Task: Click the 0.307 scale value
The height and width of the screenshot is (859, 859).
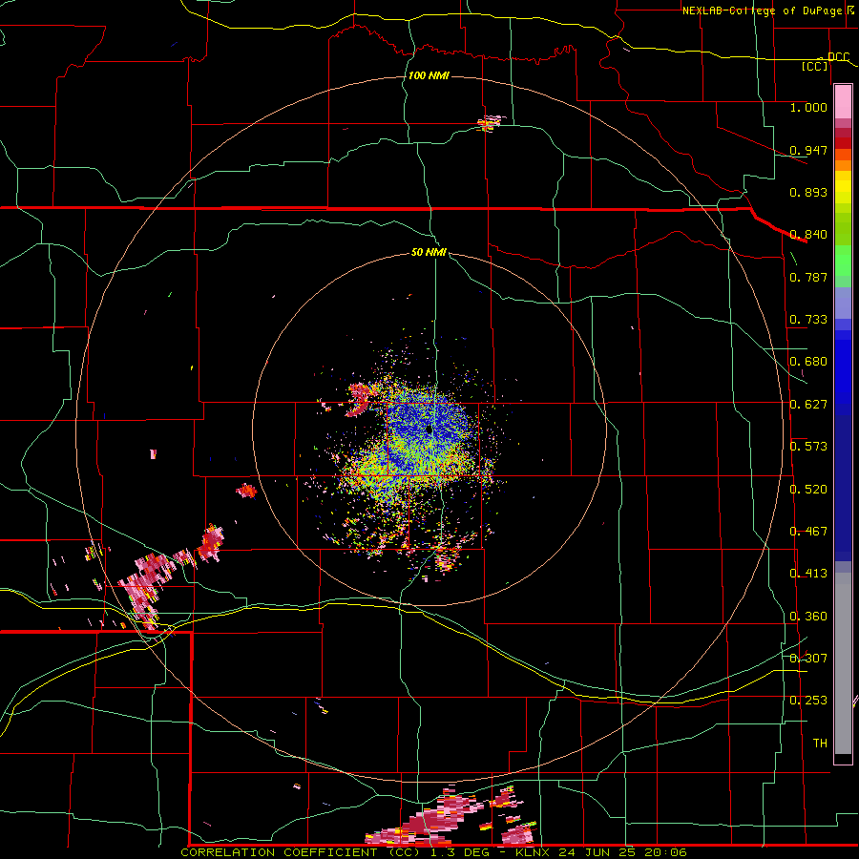Action: (808, 659)
